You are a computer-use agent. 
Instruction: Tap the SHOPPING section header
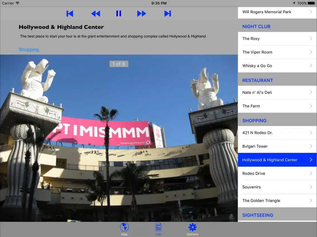click(x=254, y=121)
